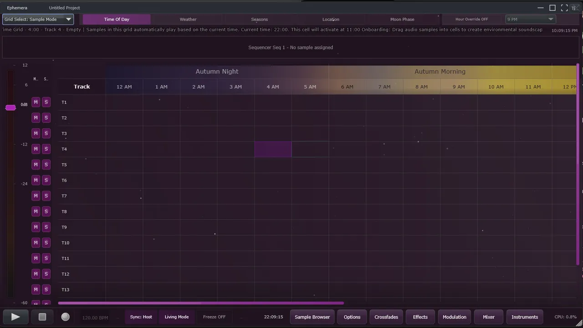This screenshot has height=328, width=583.
Task: Open the Grid Select dropdown
Action: click(38, 19)
